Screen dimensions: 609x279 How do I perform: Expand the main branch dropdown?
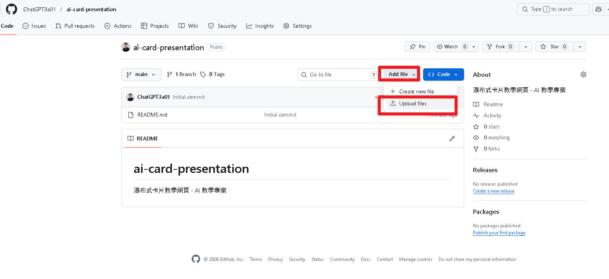[x=141, y=74]
